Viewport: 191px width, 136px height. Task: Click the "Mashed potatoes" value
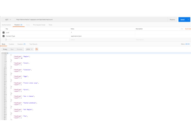[30, 103]
